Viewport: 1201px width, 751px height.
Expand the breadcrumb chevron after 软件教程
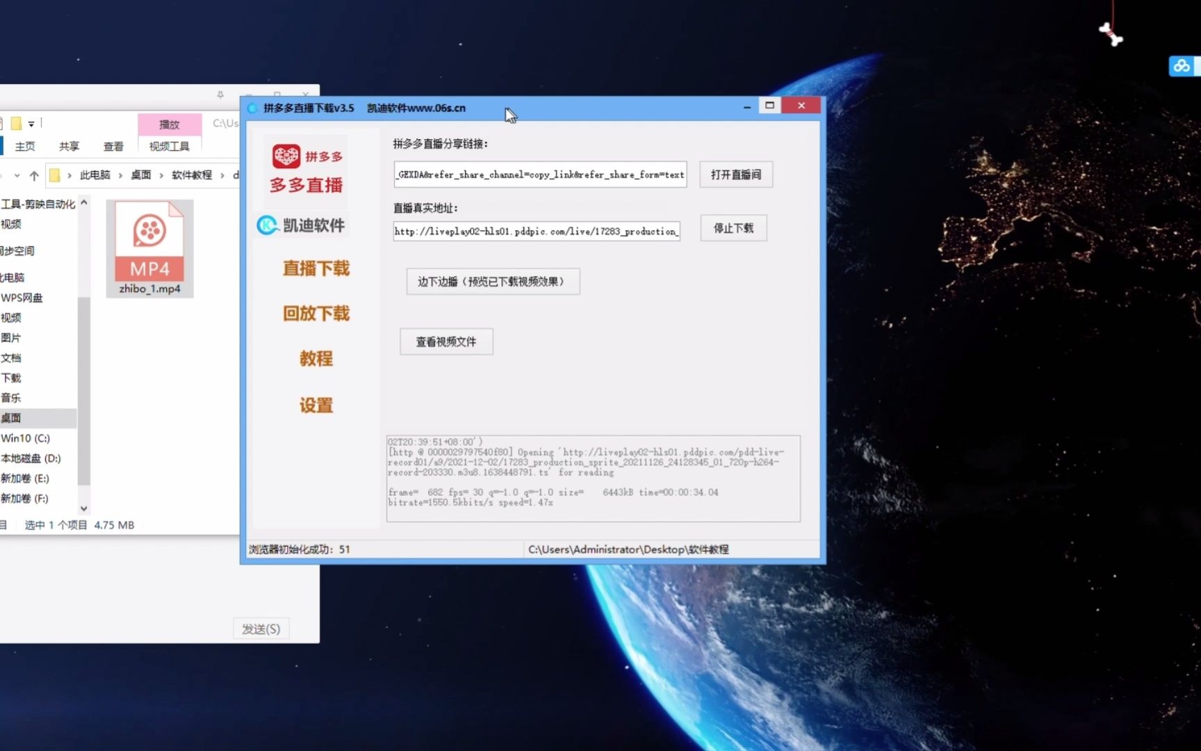point(224,175)
